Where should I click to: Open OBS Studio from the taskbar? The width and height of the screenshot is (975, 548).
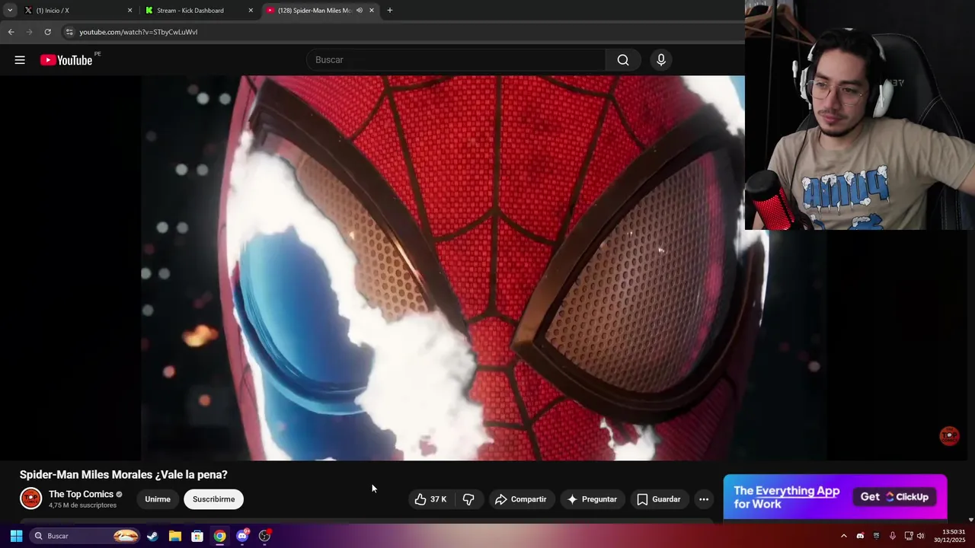point(264,536)
